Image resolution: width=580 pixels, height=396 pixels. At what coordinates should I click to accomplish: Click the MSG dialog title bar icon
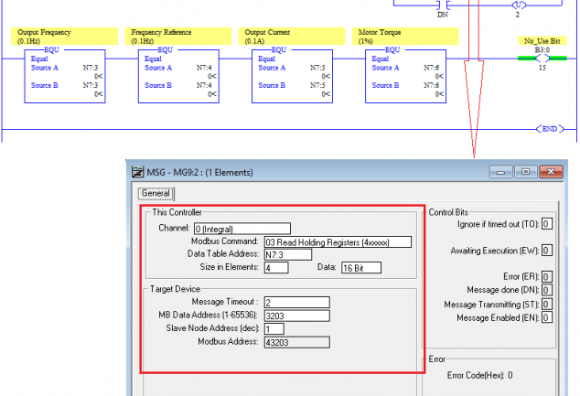[x=137, y=172]
